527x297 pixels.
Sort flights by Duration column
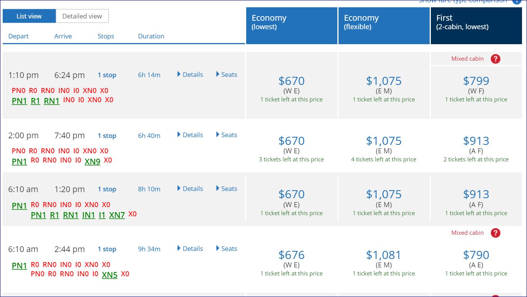point(151,36)
